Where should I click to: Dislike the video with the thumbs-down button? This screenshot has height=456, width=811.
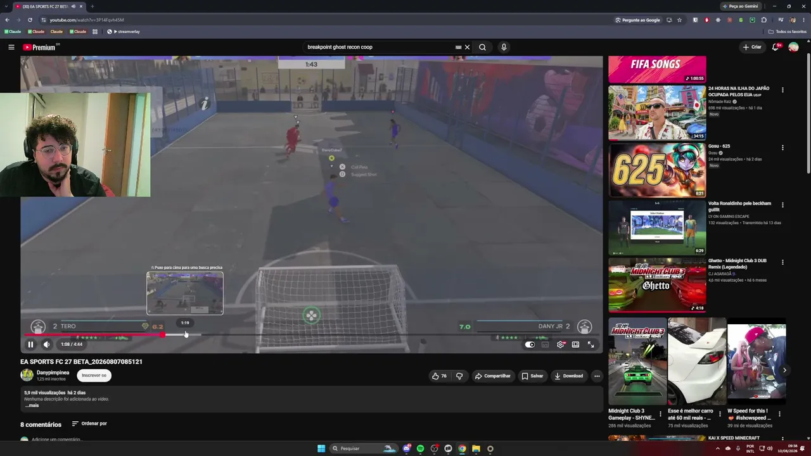459,376
